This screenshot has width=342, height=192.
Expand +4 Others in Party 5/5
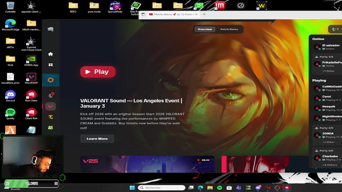point(330,165)
